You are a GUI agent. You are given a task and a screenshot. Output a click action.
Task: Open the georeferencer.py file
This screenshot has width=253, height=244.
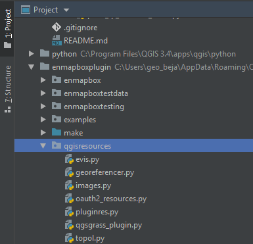tap(104, 172)
